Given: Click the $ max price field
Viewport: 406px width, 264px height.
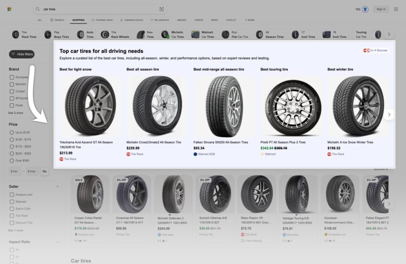Looking at the screenshot, I should [x=32, y=171].
